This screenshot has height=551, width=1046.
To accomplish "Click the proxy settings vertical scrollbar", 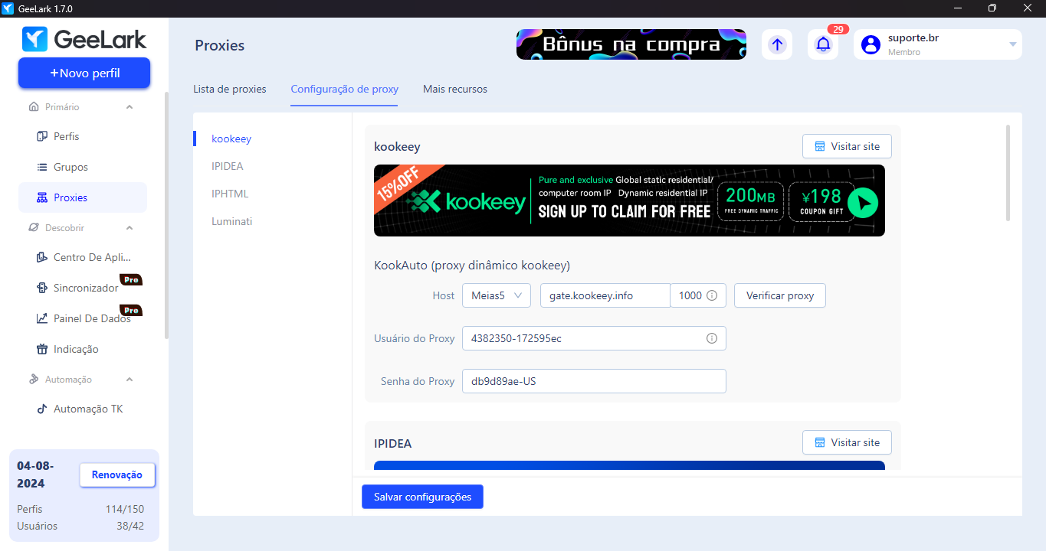I will 1008,172.
